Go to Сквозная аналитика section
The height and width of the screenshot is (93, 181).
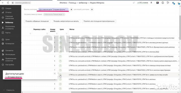tap(10, 17)
